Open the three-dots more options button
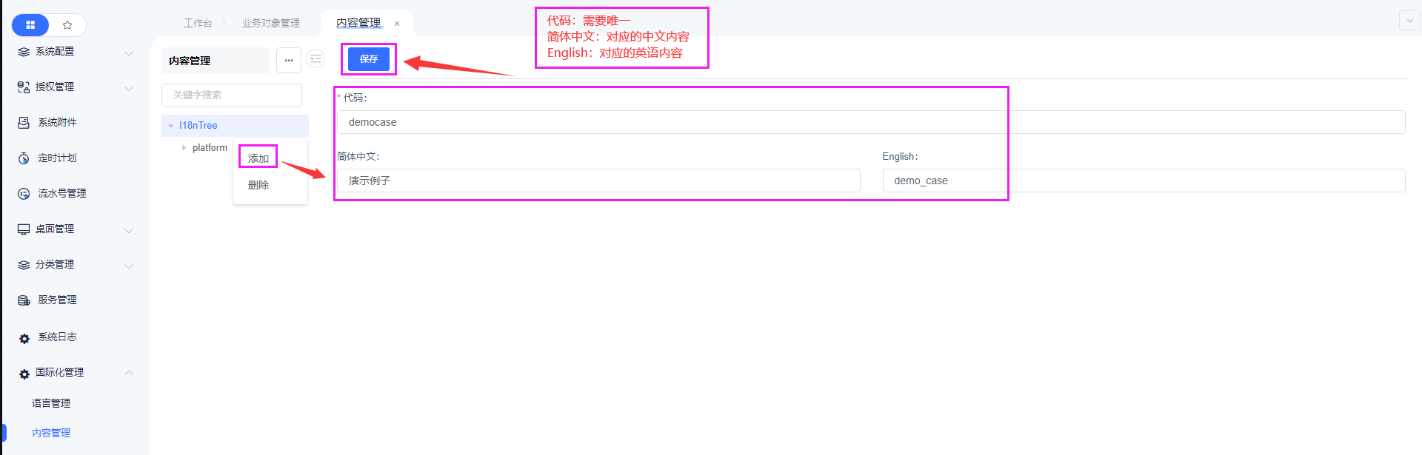Viewport: 1422px width, 455px height. coord(288,61)
